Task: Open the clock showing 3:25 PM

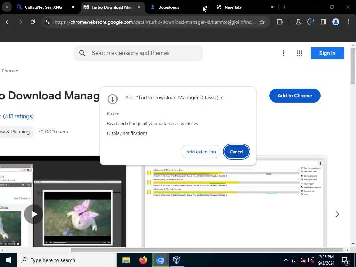Action: coord(326,260)
